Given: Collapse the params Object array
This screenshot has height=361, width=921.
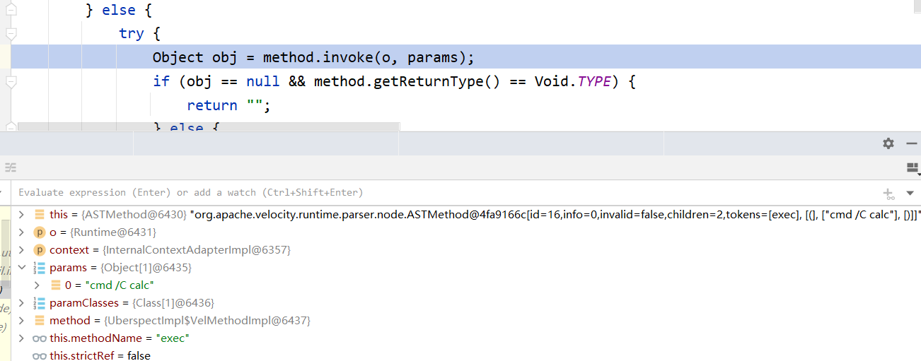Looking at the screenshot, I should coord(21,268).
